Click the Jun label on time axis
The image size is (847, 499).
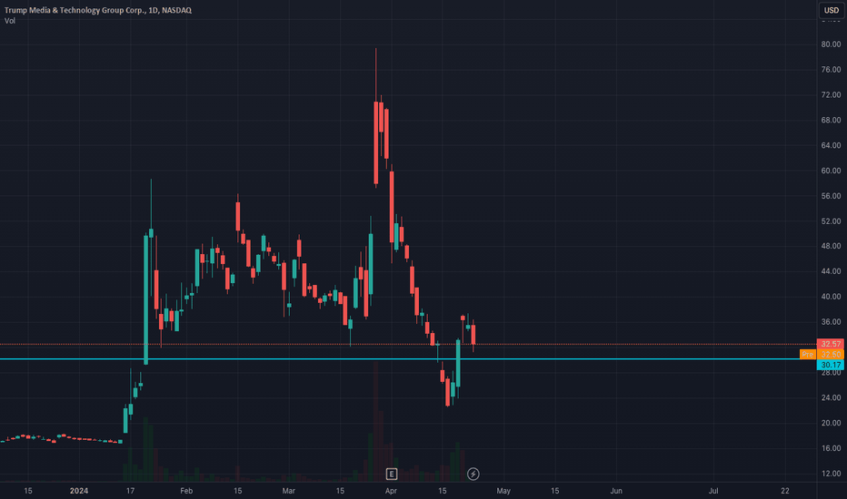pos(616,491)
